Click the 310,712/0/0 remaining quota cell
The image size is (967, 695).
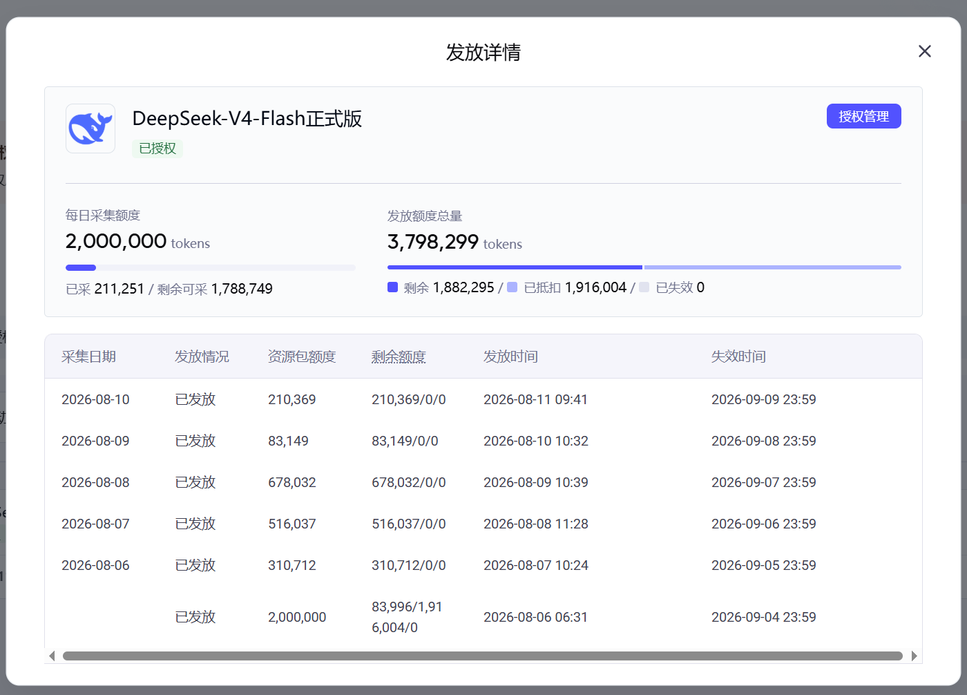[x=409, y=565]
